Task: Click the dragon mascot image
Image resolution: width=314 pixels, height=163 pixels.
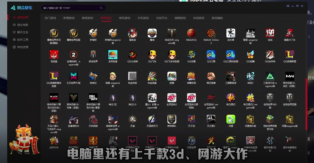Action: click(x=24, y=139)
